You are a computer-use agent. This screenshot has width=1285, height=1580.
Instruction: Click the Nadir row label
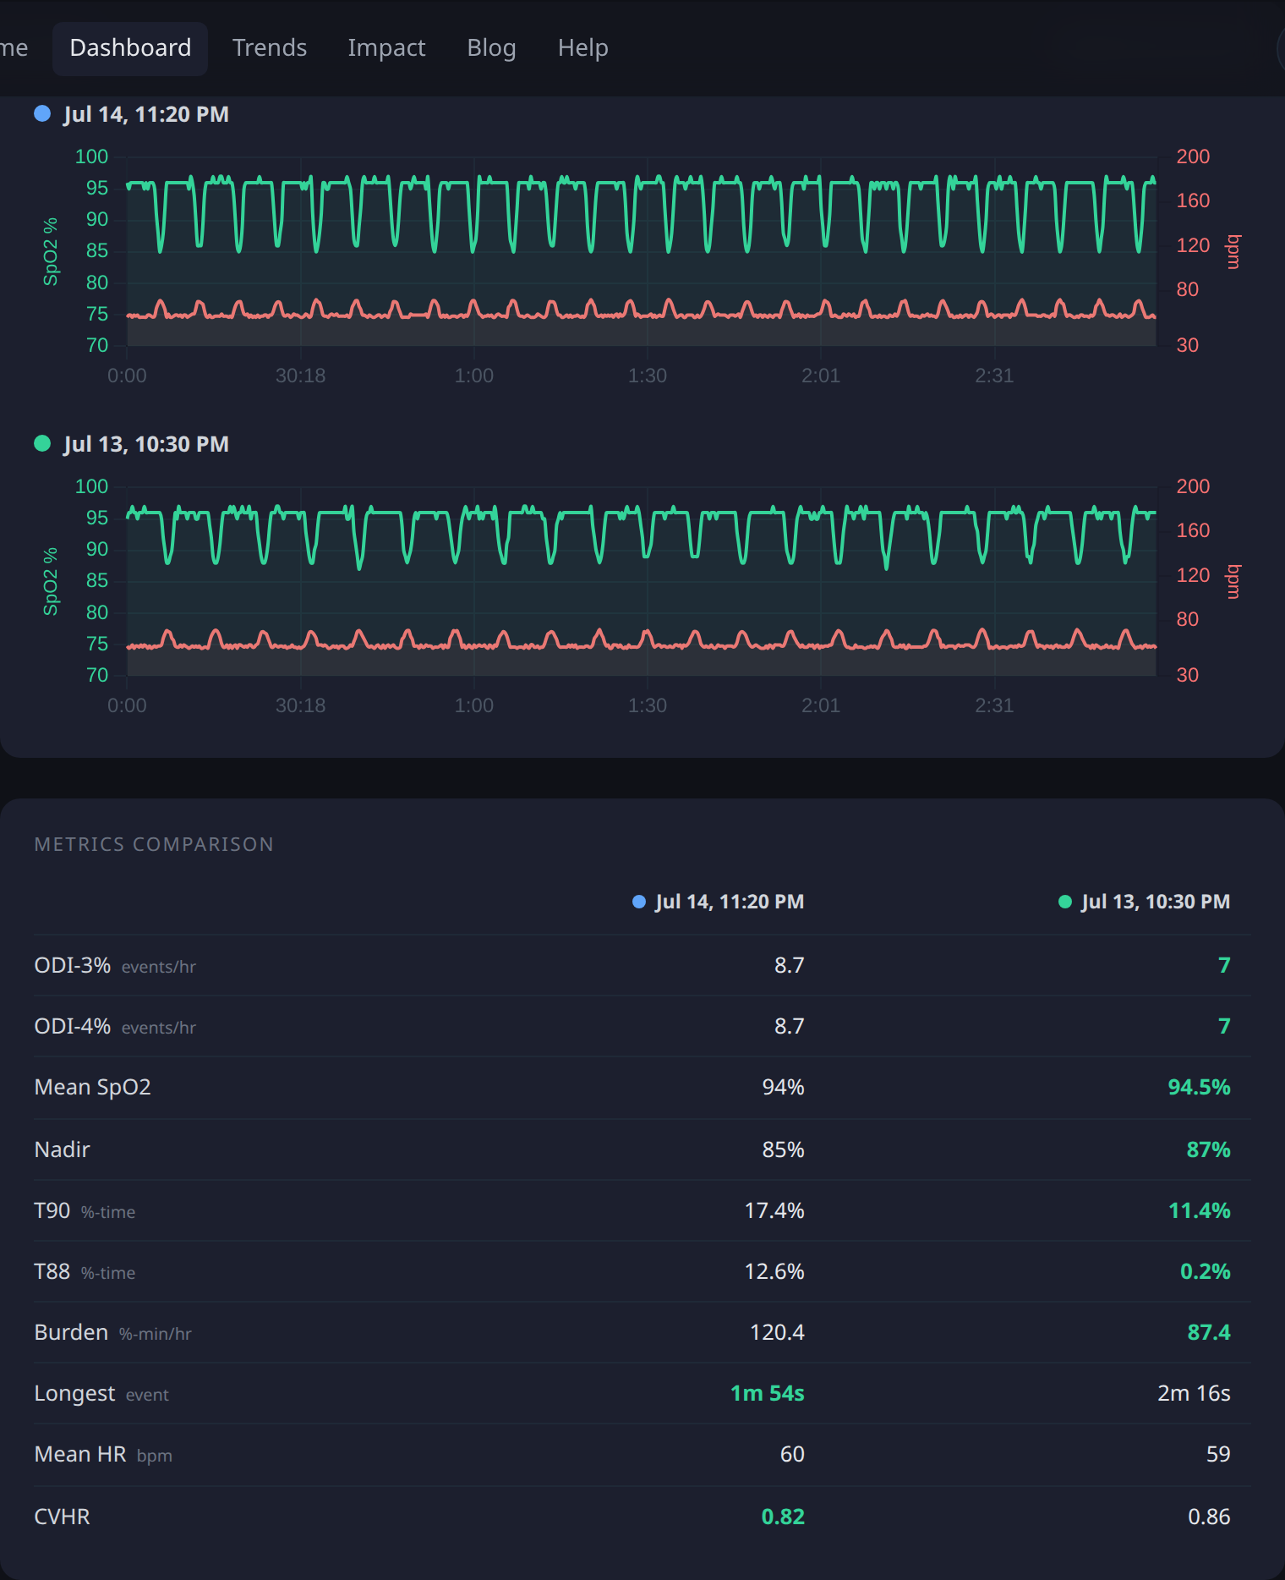(x=62, y=1149)
